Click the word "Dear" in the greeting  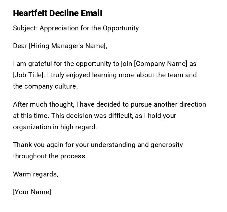pos(20,46)
